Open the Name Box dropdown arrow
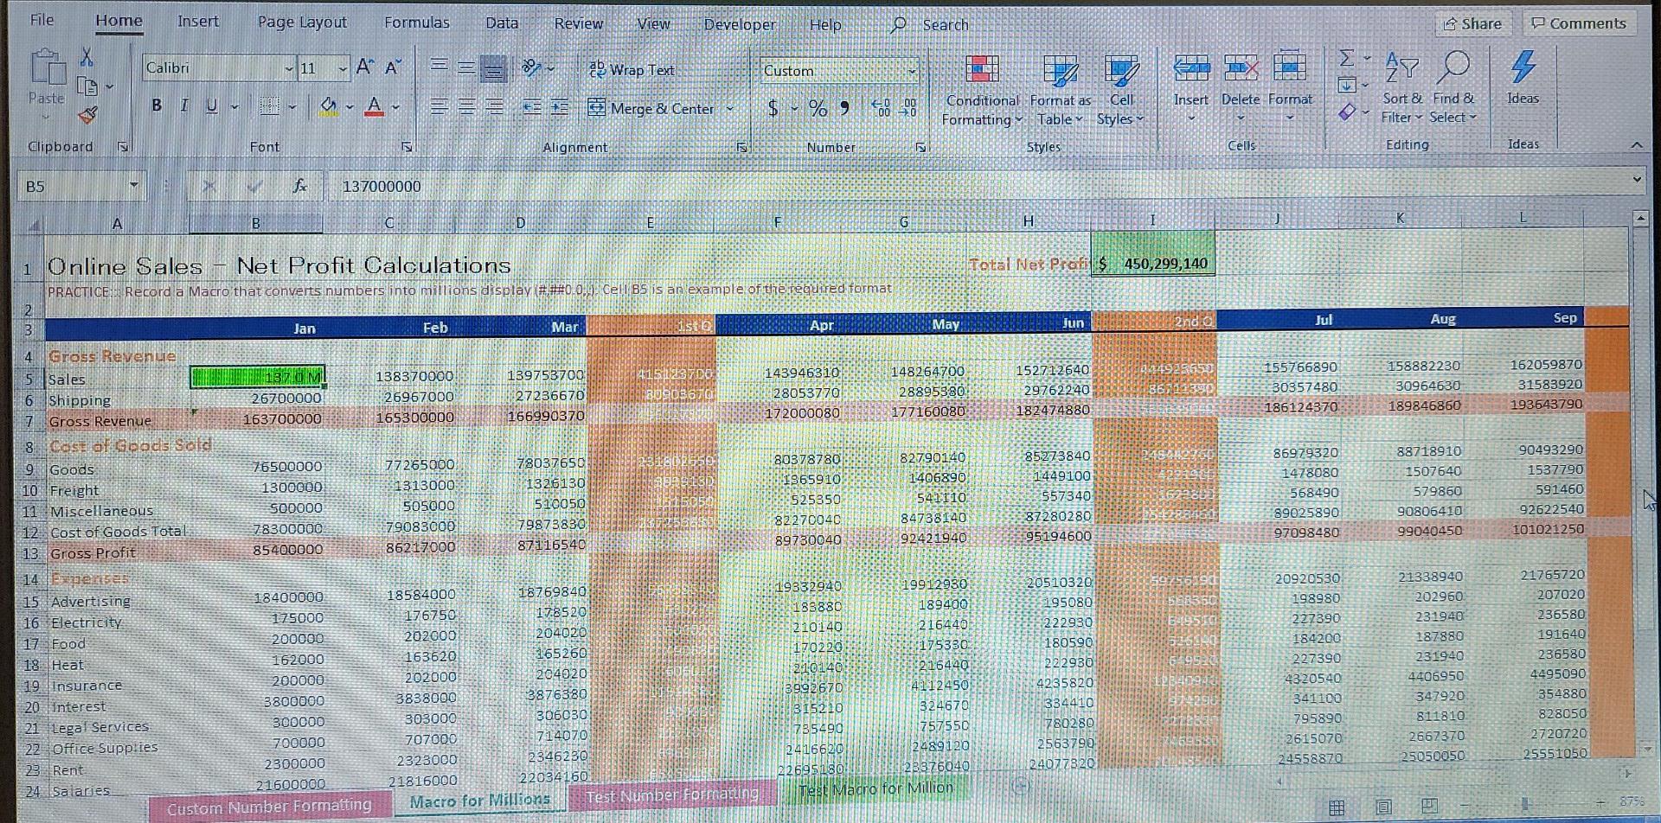 133,185
